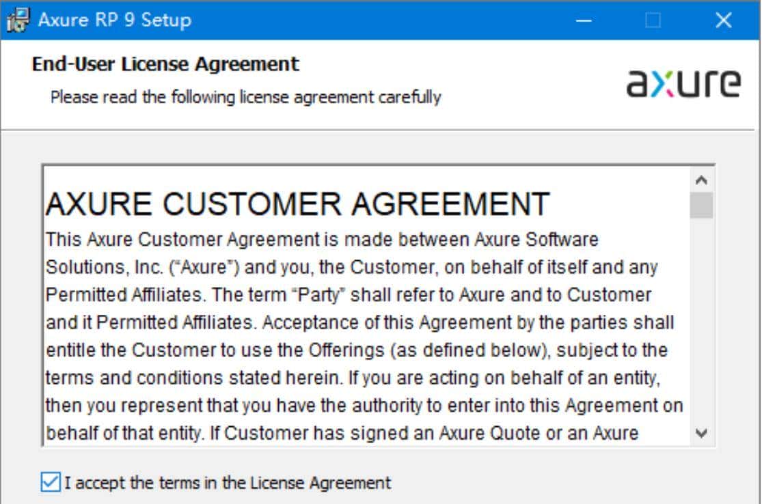This screenshot has width=762, height=504.
Task: Click the last visible line "behalf of that entity"
Action: coord(342,433)
